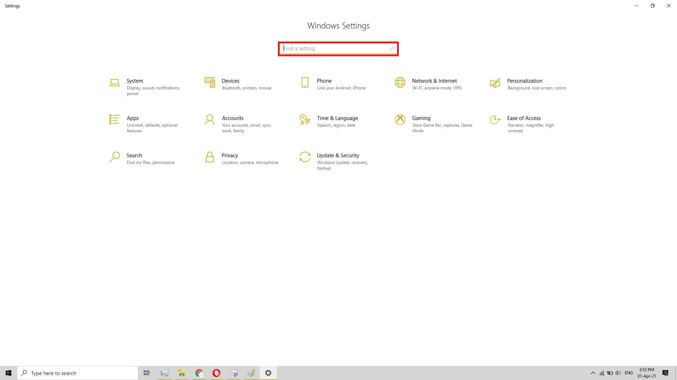
Task: Open the Accounts person icon
Action: click(210, 120)
